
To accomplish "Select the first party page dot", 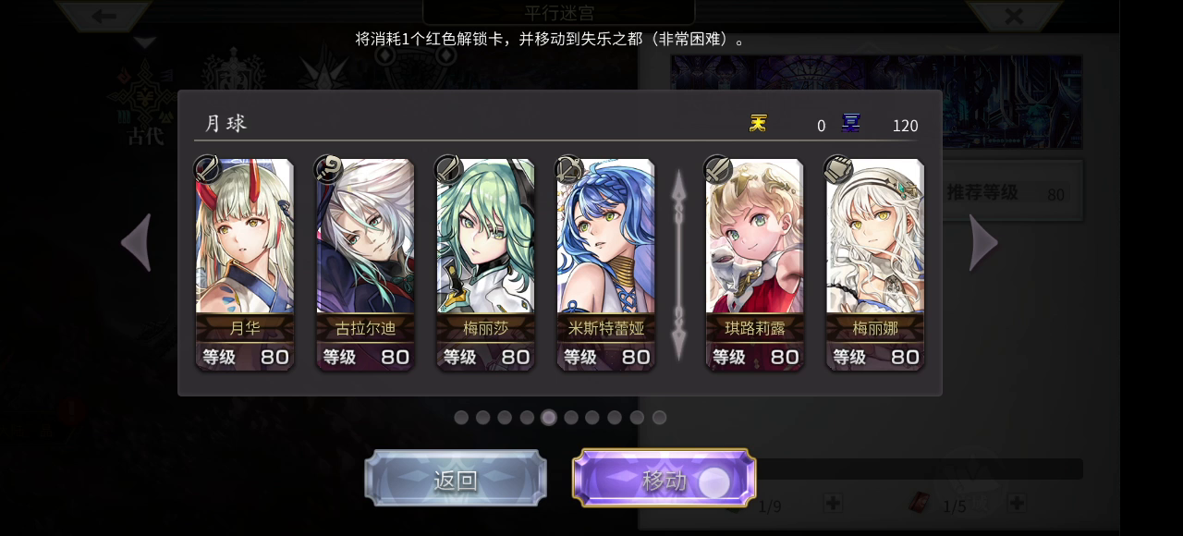I will click(x=461, y=418).
